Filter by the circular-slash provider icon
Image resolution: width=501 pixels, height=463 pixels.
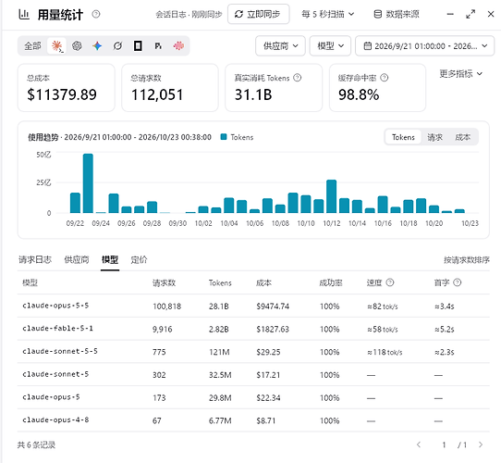pos(117,45)
